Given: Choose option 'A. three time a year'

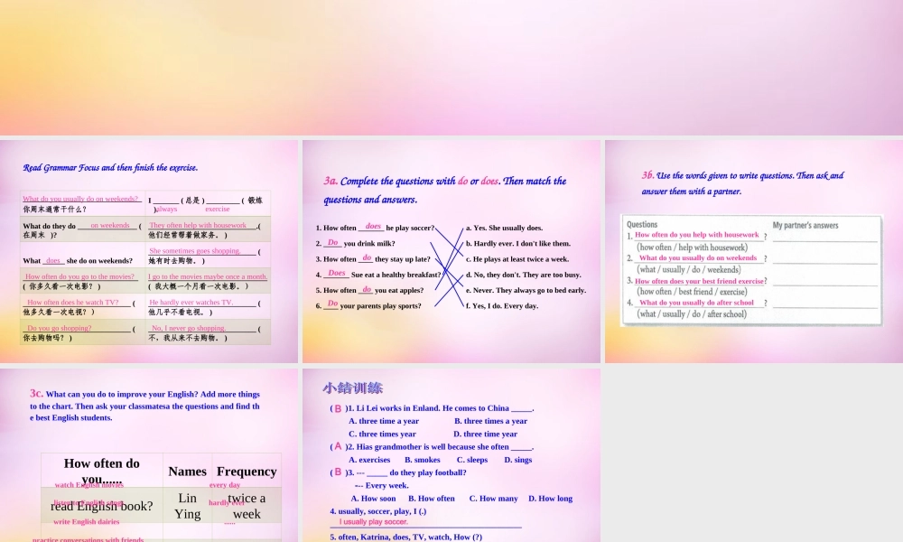Looking at the screenshot, I should pyautogui.click(x=384, y=421).
